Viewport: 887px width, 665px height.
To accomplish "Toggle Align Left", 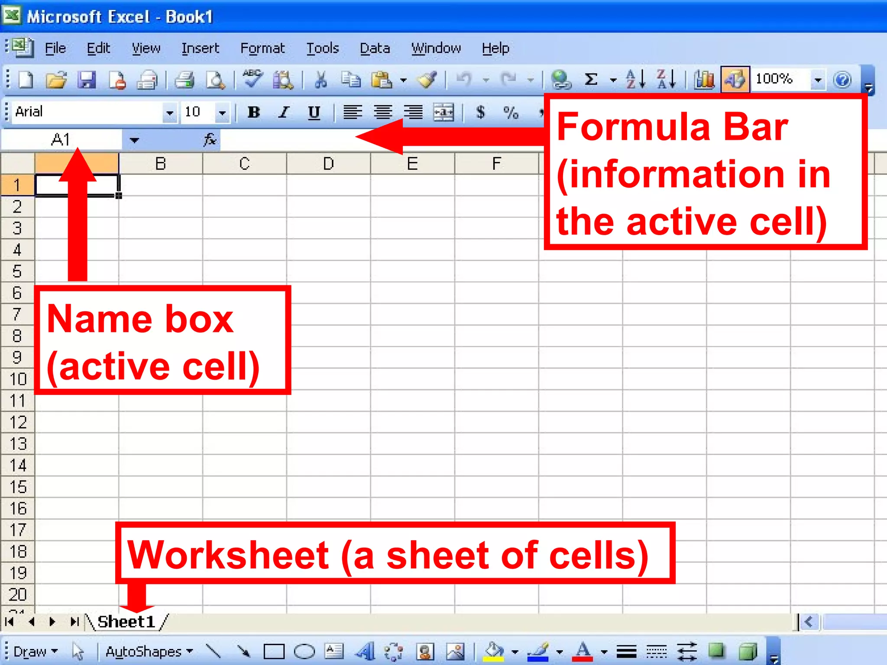I will pyautogui.click(x=353, y=113).
